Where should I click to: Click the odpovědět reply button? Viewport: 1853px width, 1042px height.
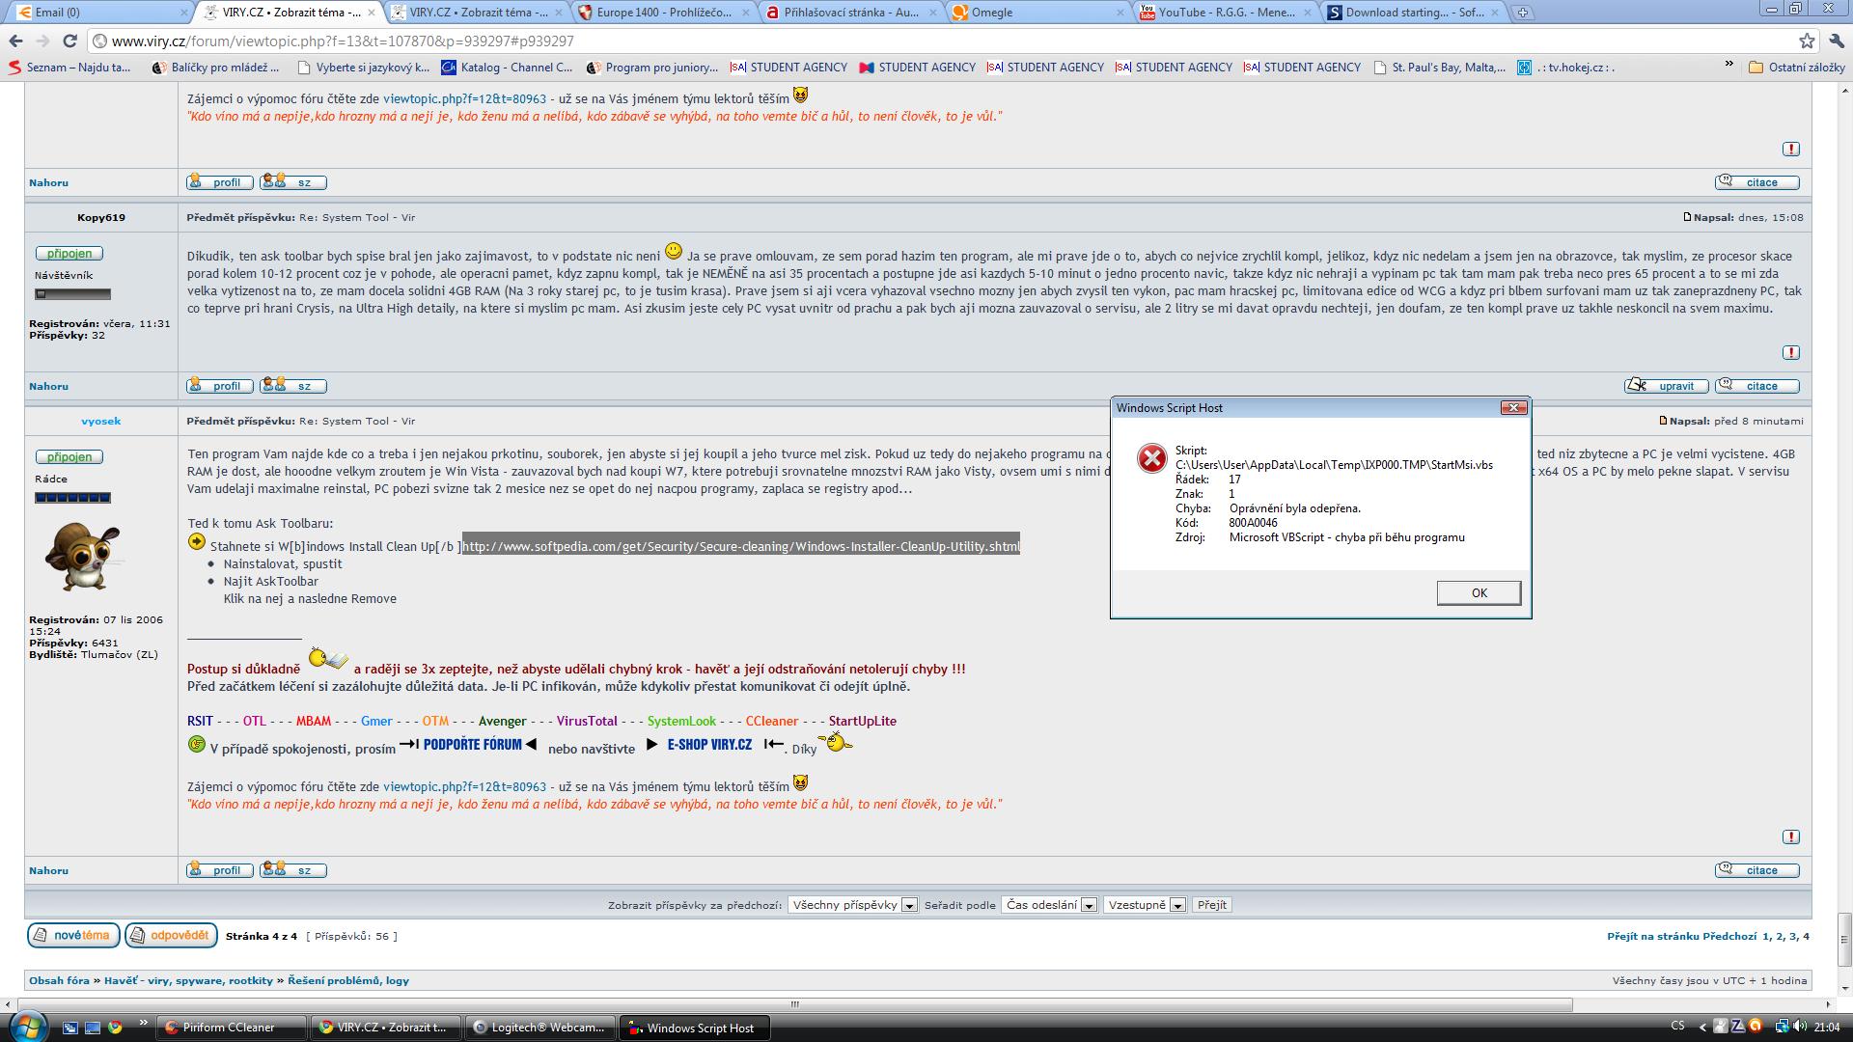pyautogui.click(x=171, y=935)
